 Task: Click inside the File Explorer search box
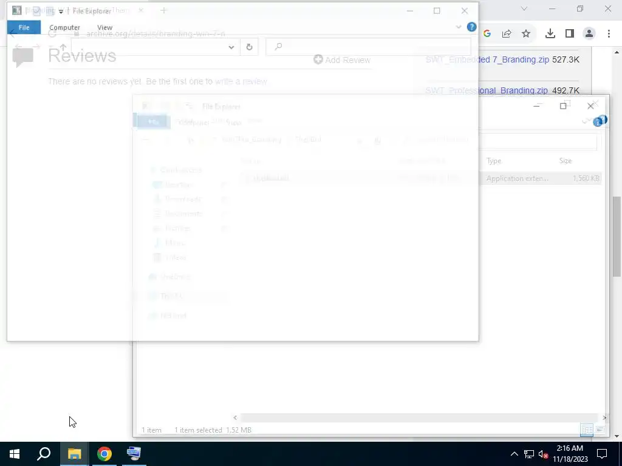[369, 47]
